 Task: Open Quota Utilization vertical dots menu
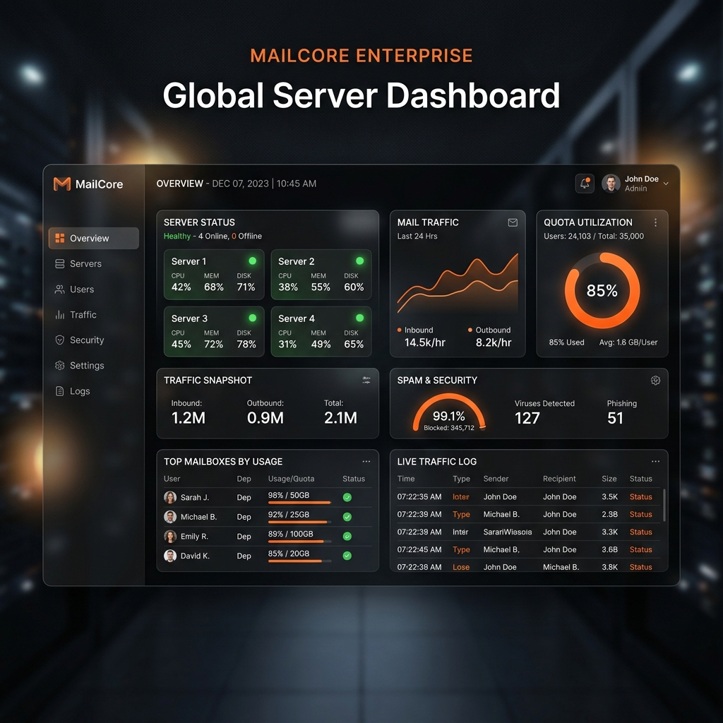coord(655,222)
